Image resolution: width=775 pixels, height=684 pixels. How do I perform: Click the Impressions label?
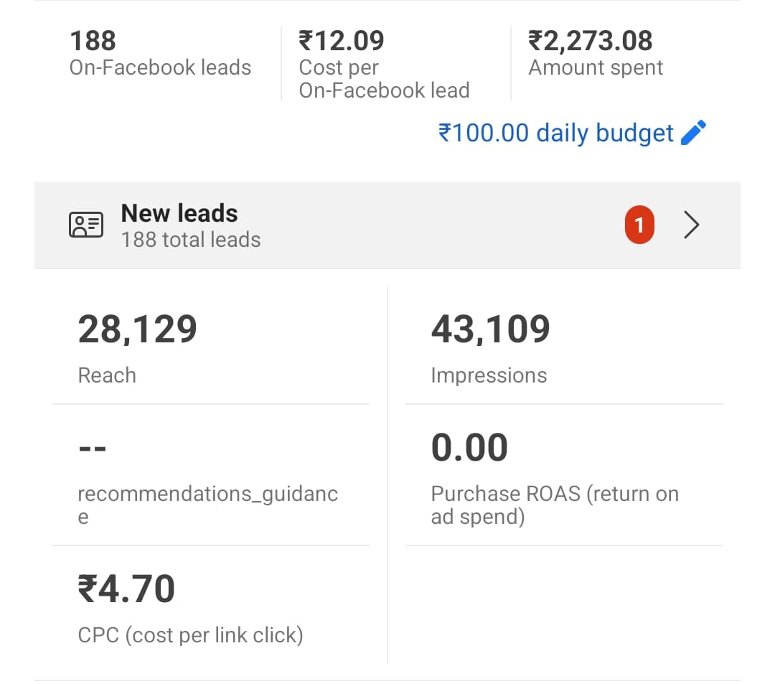pyautogui.click(x=489, y=375)
